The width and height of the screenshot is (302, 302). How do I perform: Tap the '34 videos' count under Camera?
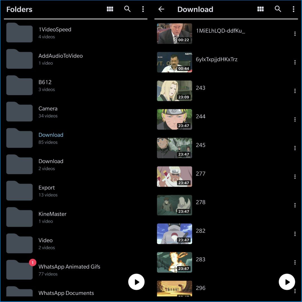click(48, 116)
